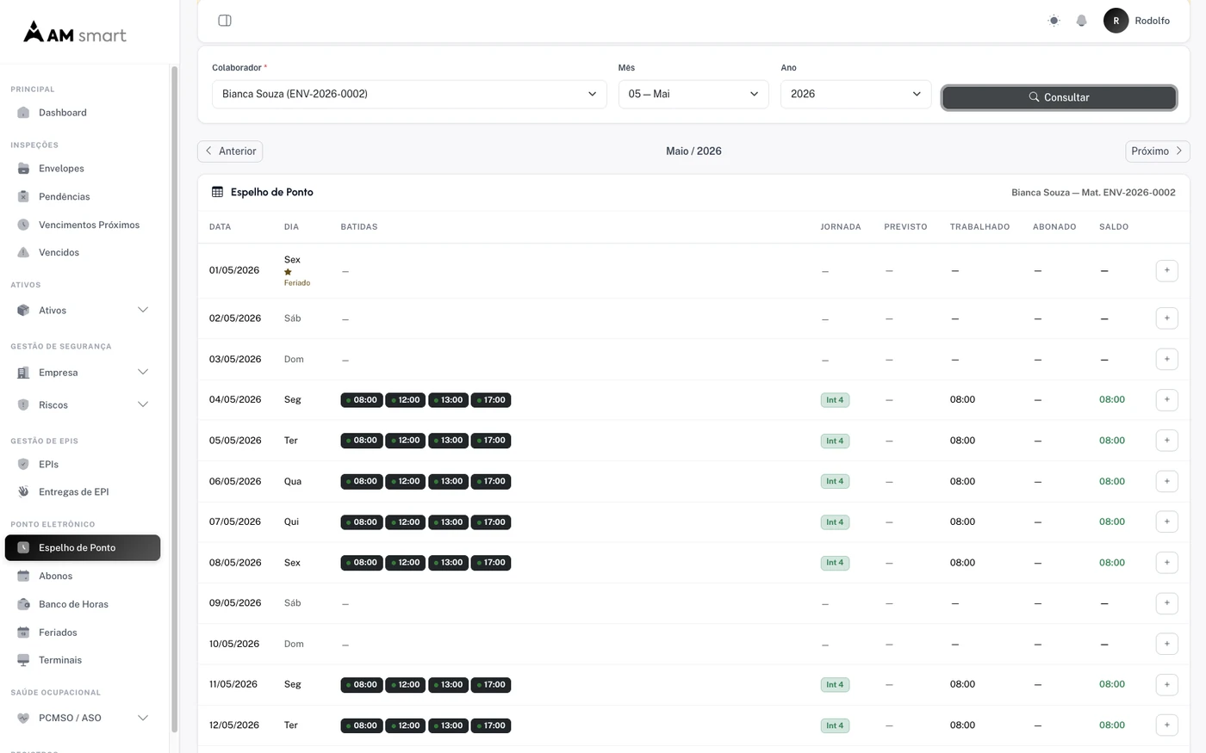
Task: Open Pendências icon in sidebar
Action: click(23, 197)
